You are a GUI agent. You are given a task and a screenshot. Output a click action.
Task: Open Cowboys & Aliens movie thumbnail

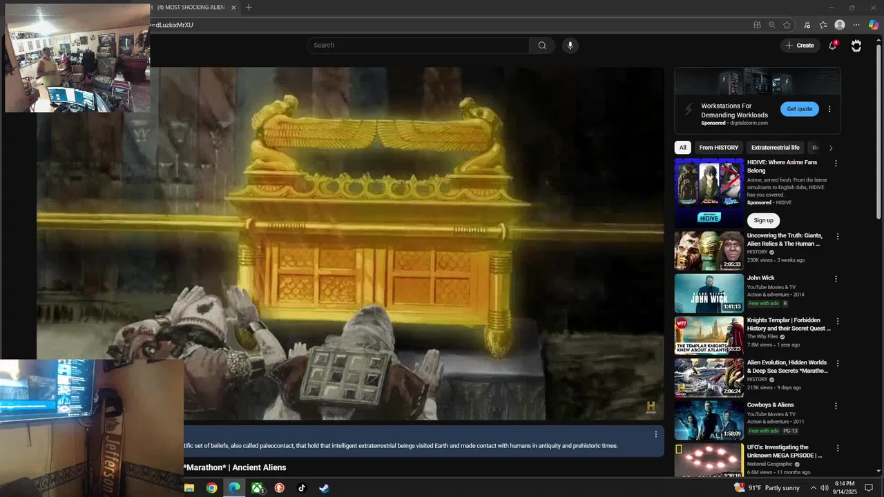coord(709,420)
